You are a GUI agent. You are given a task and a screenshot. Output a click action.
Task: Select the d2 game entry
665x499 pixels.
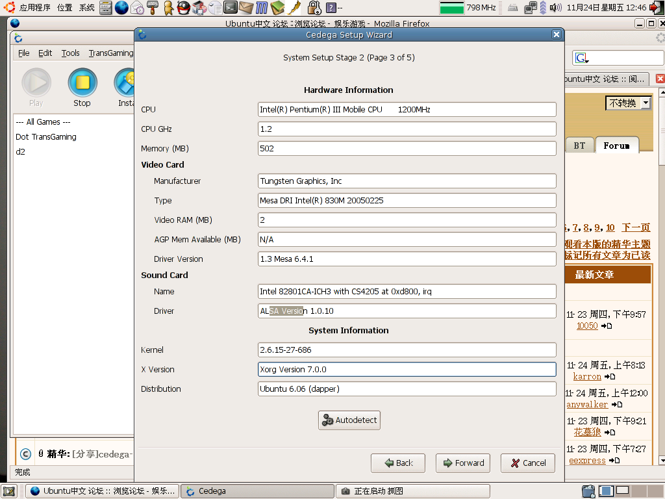20,152
